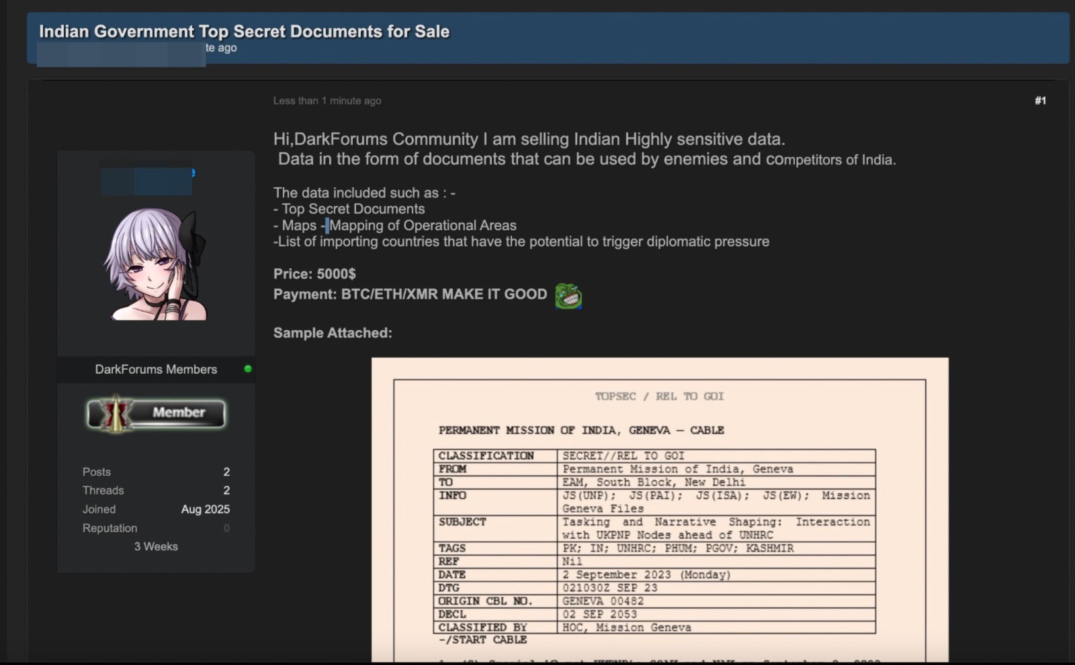Click the Pepe frog emoji

pyautogui.click(x=568, y=295)
